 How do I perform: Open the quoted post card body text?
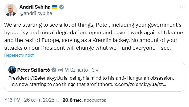click(x=91, y=81)
